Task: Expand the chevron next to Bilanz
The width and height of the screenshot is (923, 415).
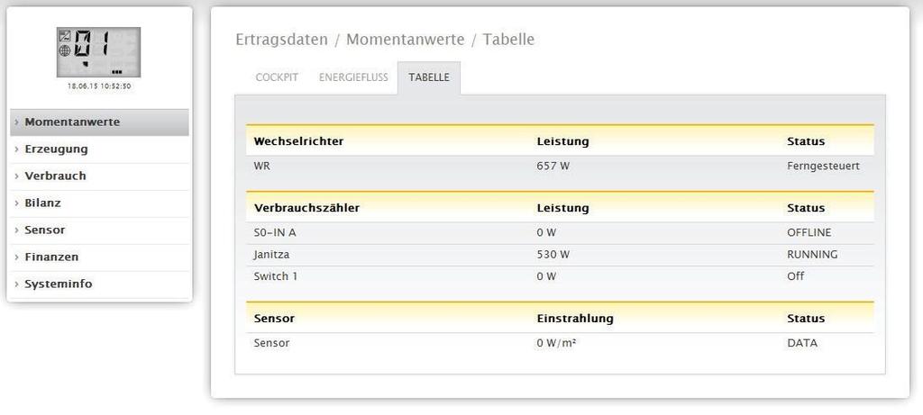Action: coord(17,203)
